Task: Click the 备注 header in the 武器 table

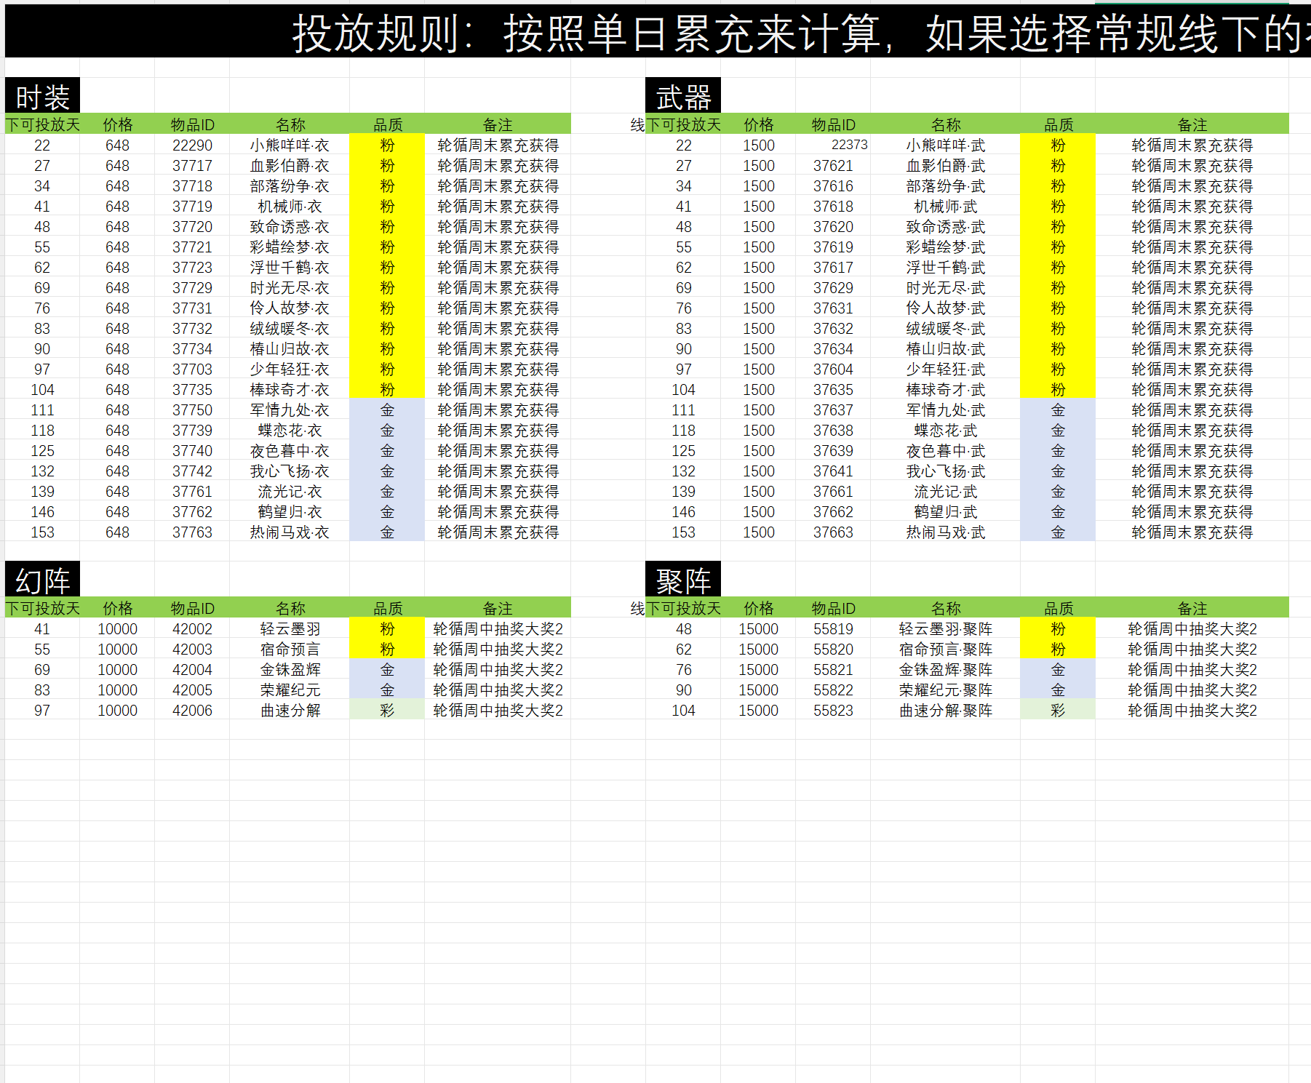Action: pos(1192,124)
